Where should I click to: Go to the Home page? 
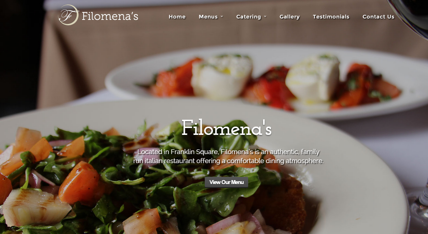click(x=177, y=17)
